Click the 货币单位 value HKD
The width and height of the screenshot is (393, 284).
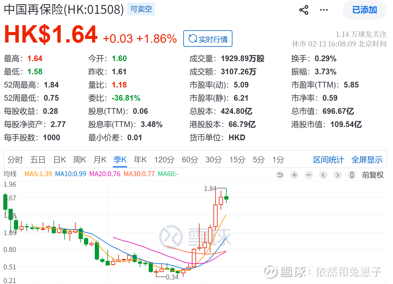(x=237, y=138)
